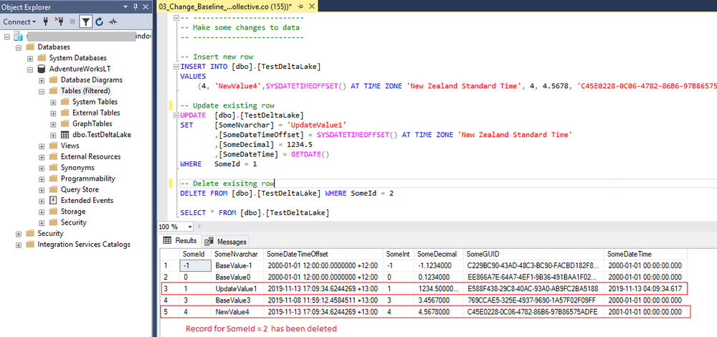Viewport: 717px width, 337px height.
Task: Expand the Views node
Action: click(x=42, y=146)
